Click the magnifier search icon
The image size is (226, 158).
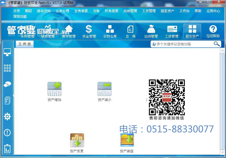pos(217,44)
